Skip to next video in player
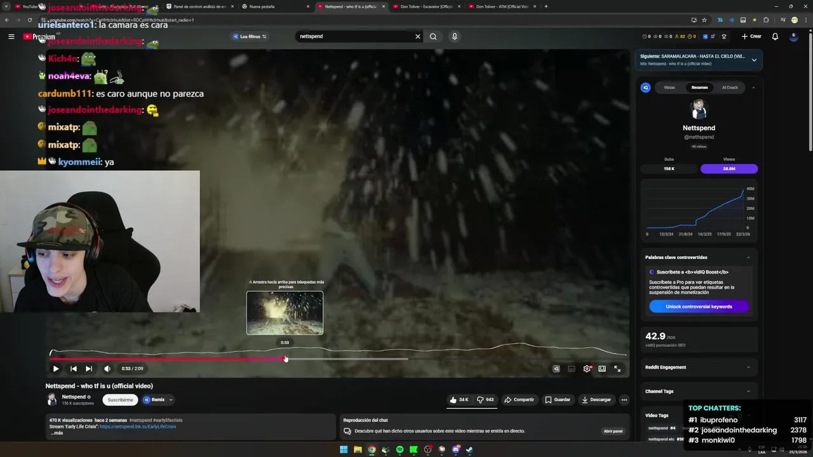The image size is (813, 457). tap(89, 369)
